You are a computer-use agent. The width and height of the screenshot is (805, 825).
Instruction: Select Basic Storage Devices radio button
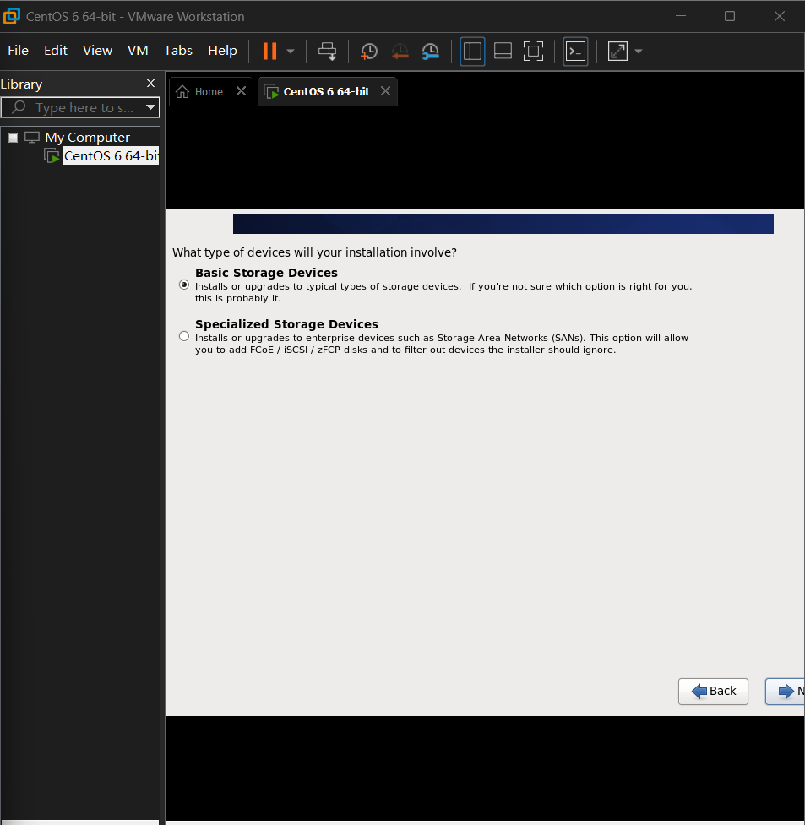pyautogui.click(x=184, y=285)
